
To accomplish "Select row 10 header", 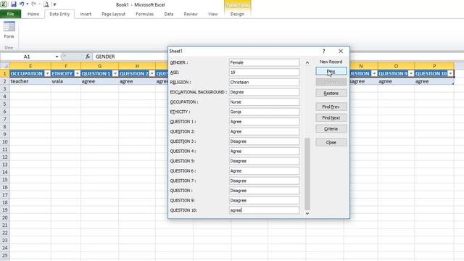I will click(x=5, y=142).
